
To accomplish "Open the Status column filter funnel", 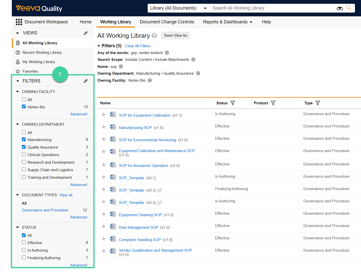I will click(233, 103).
